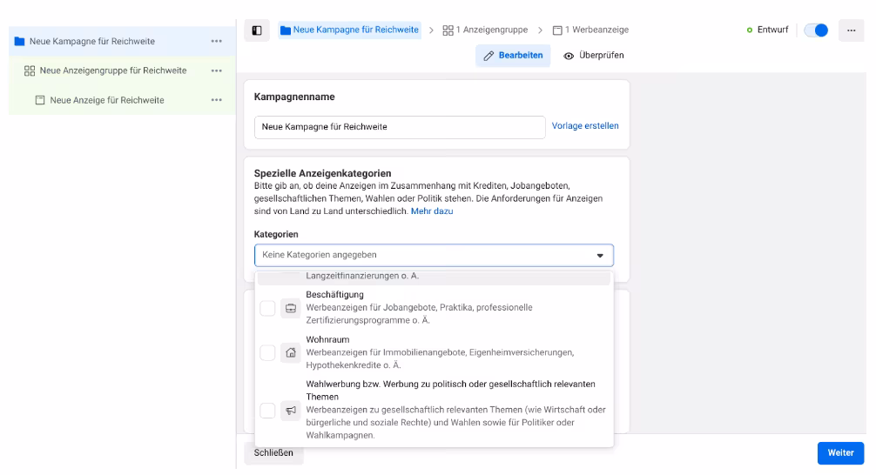Click the megaphone icon for Wahlwerbung
Image resolution: width=876 pixels, height=475 pixels.
coord(291,410)
